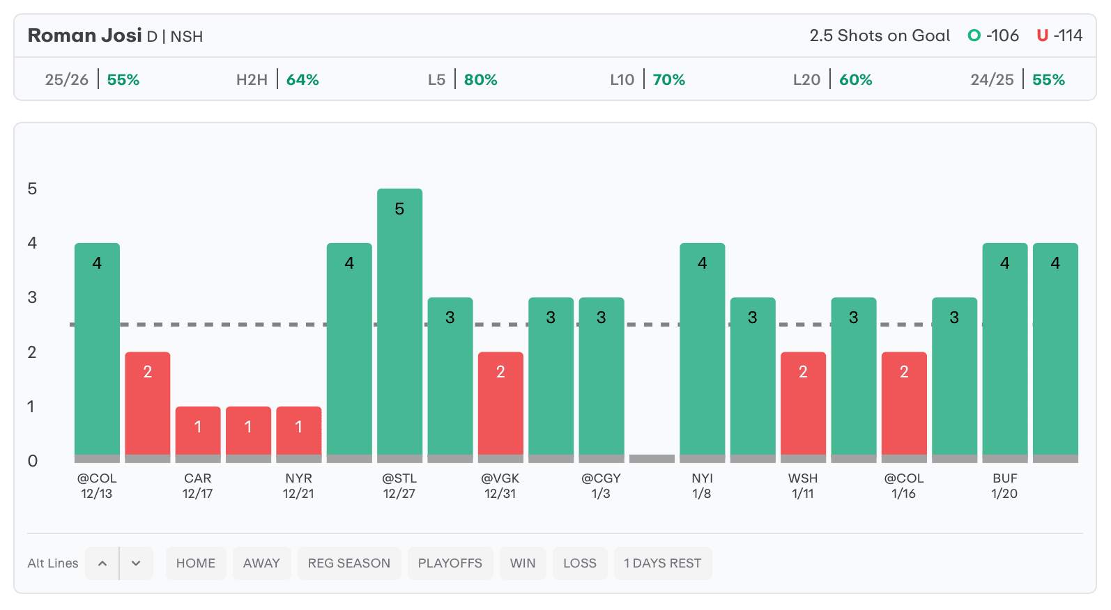The image size is (1111, 610).
Task: Select the L20 60% split
Action: [832, 79]
